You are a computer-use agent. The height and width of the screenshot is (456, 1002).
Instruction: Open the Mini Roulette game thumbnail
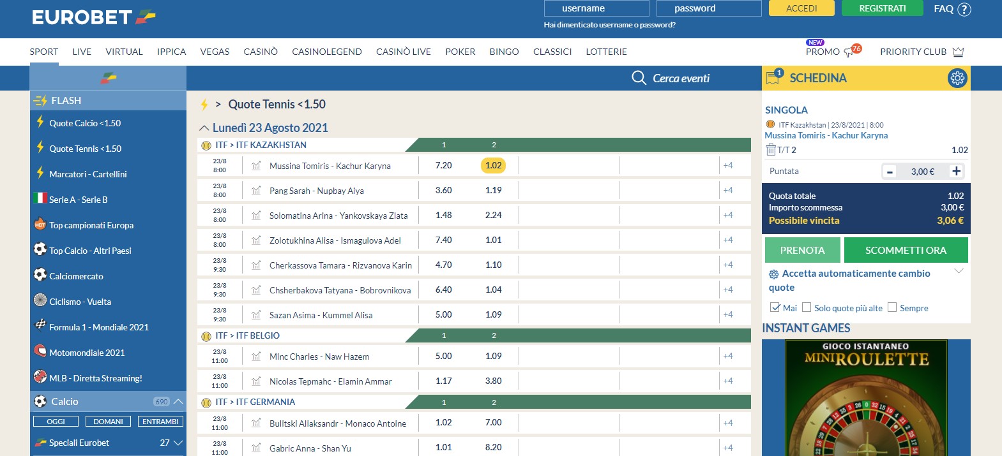click(866, 398)
